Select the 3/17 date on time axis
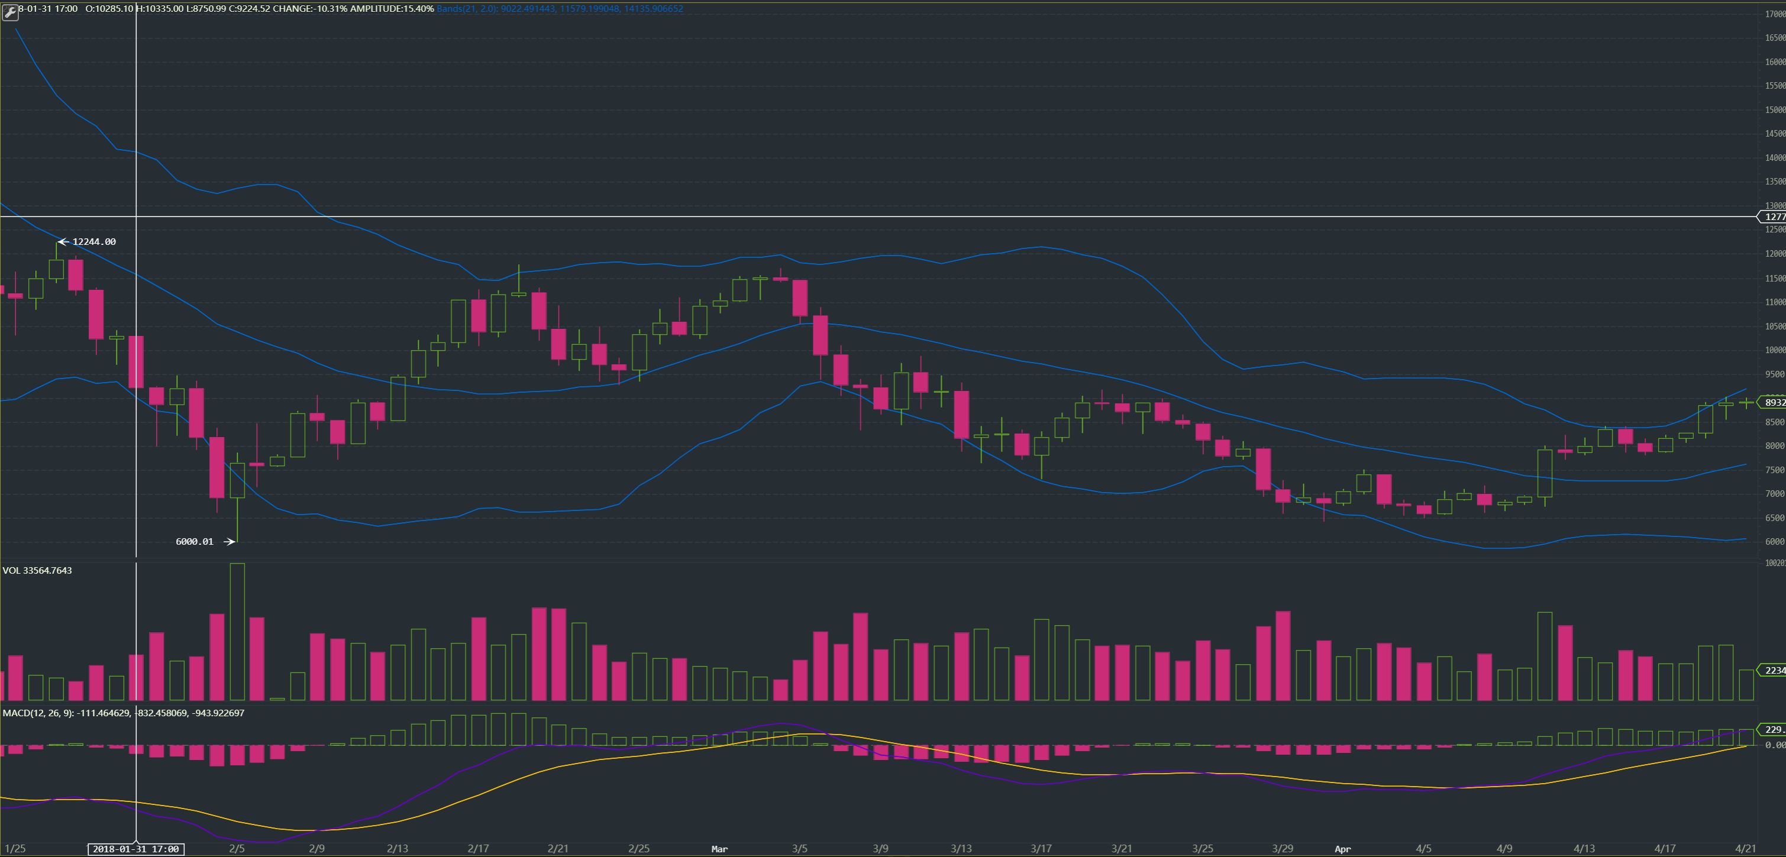 1041,849
